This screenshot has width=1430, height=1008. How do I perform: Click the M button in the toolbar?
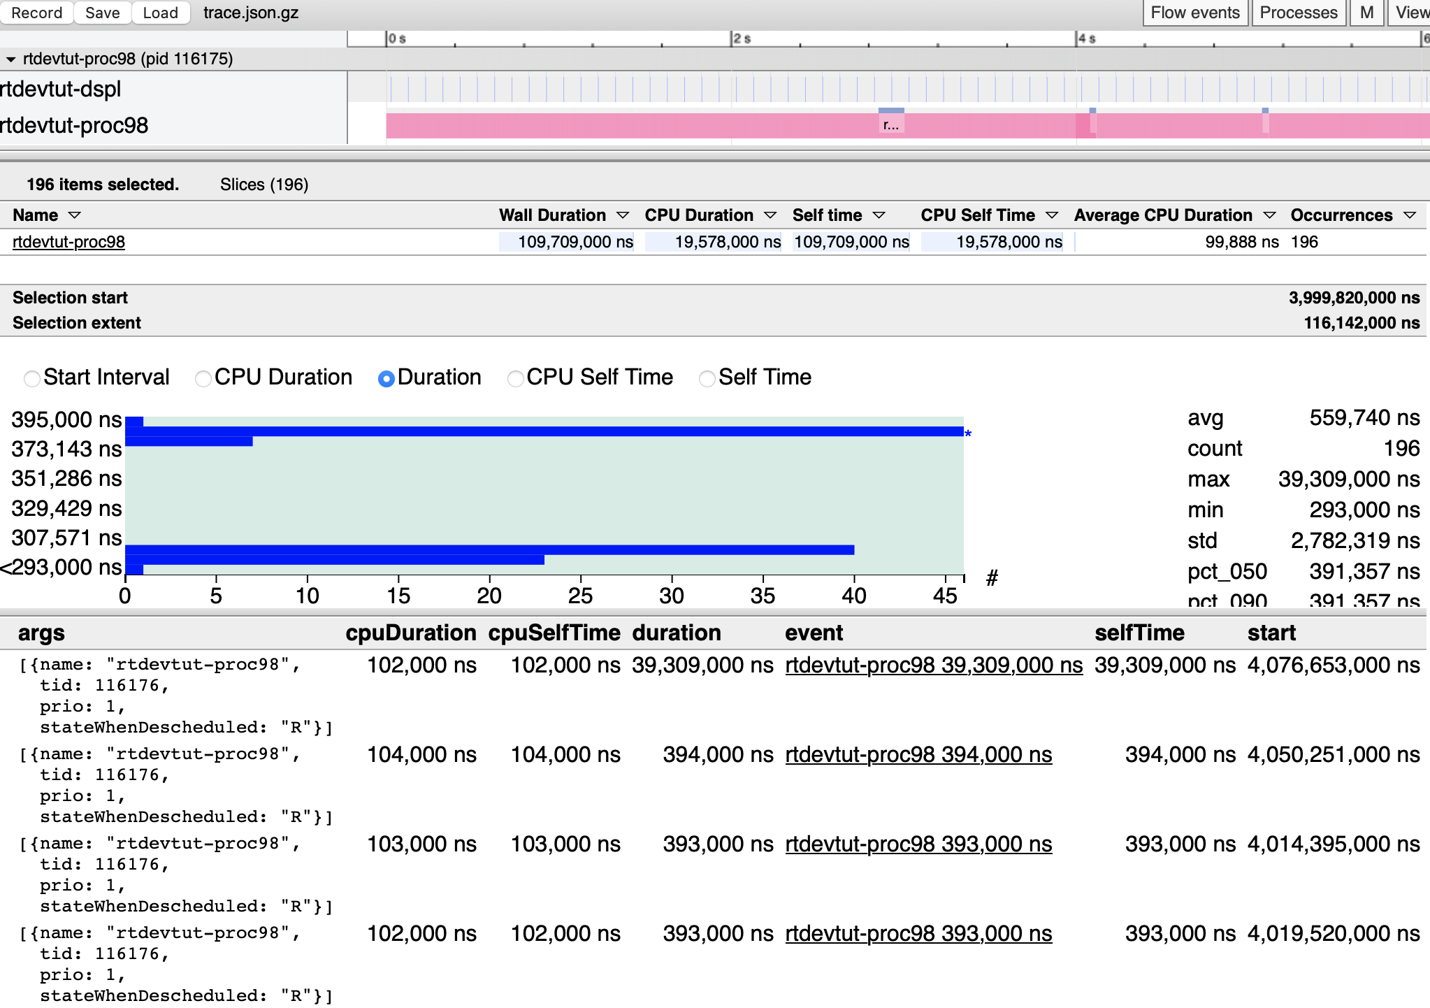[1366, 13]
